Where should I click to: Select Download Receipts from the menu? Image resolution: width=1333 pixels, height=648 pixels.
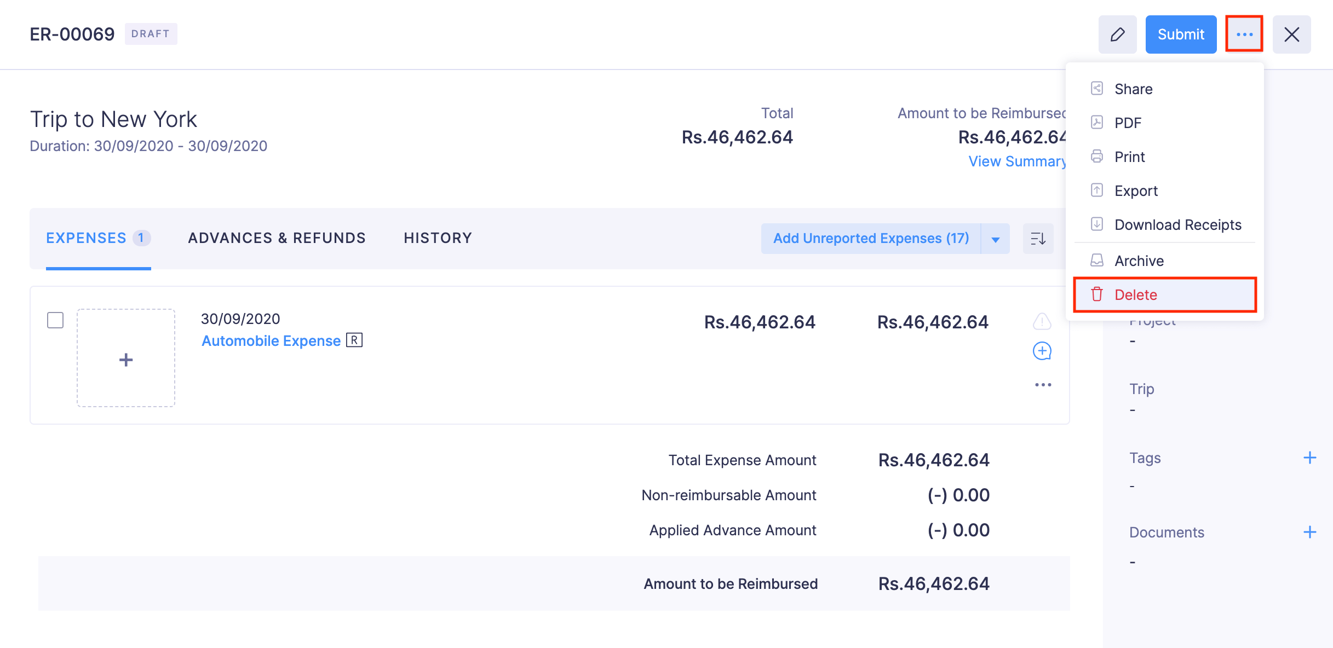click(x=1177, y=224)
